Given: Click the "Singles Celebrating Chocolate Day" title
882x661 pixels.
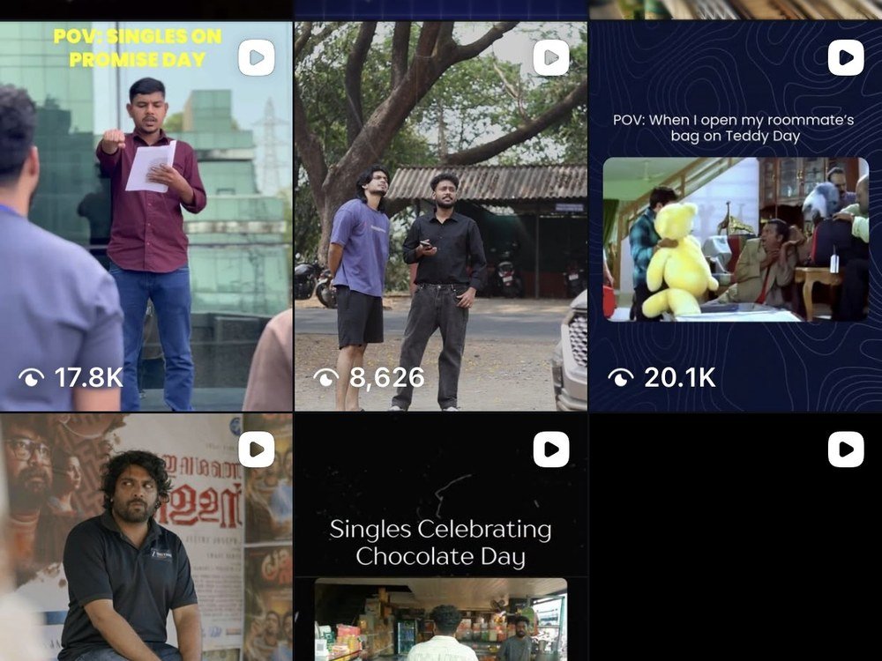Looking at the screenshot, I should [440, 543].
